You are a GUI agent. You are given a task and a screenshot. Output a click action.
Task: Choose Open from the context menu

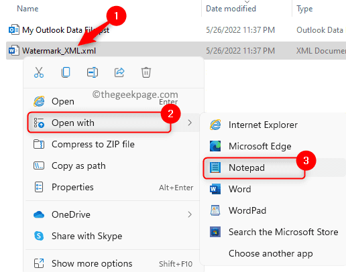coord(113,102)
